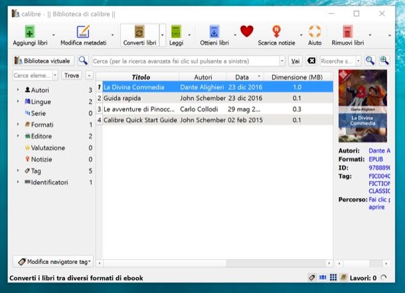Toggle the tag browser icon in status bar
Viewport: 405px width, 293px height.
pyautogui.click(x=312, y=278)
